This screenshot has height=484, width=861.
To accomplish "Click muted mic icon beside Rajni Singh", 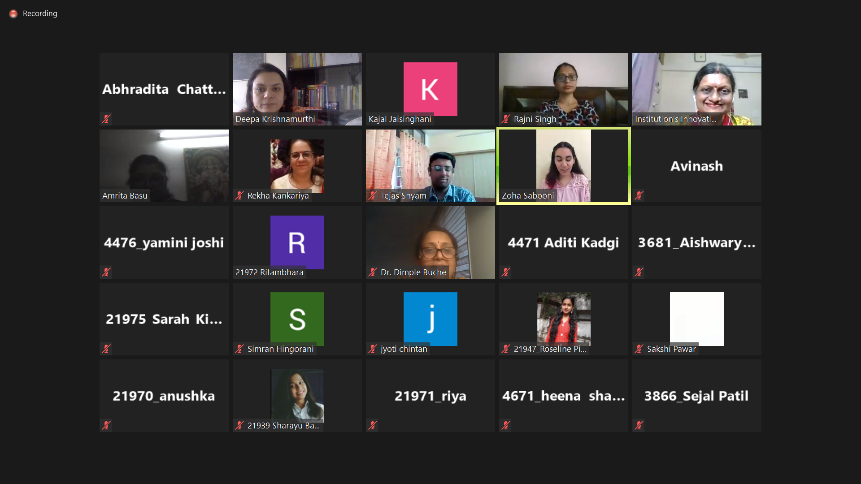I will click(x=506, y=119).
